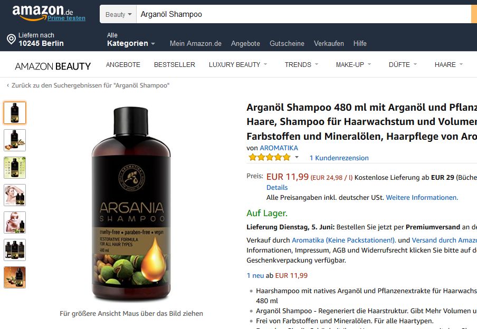Screen dimensions: 477x329
Task: Click the five-star rating icons
Action: 270,158
